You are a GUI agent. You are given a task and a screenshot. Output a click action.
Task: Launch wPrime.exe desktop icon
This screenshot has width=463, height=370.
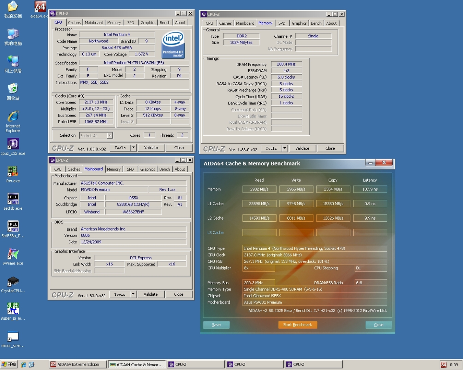pyautogui.click(x=13, y=257)
